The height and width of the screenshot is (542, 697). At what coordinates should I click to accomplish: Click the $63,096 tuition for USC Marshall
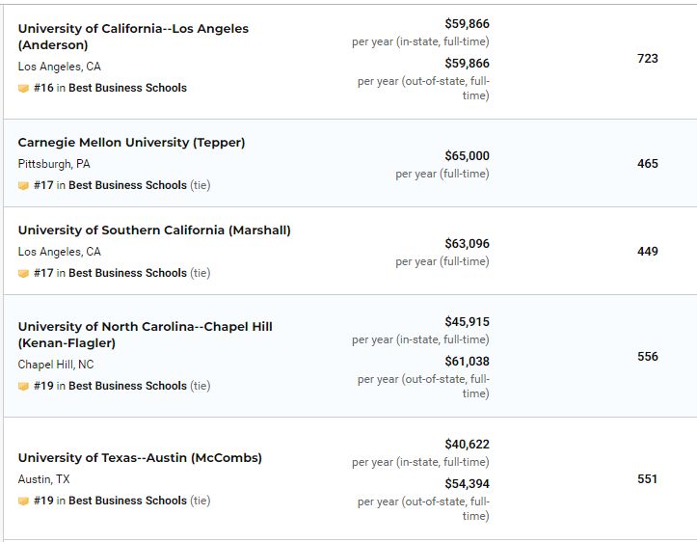click(467, 244)
